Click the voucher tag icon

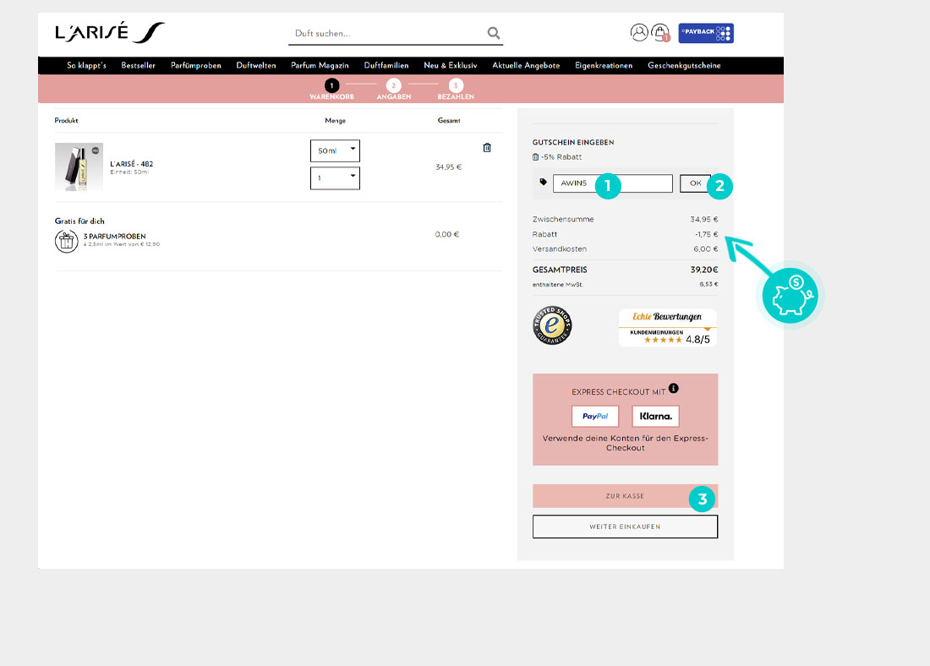(543, 182)
